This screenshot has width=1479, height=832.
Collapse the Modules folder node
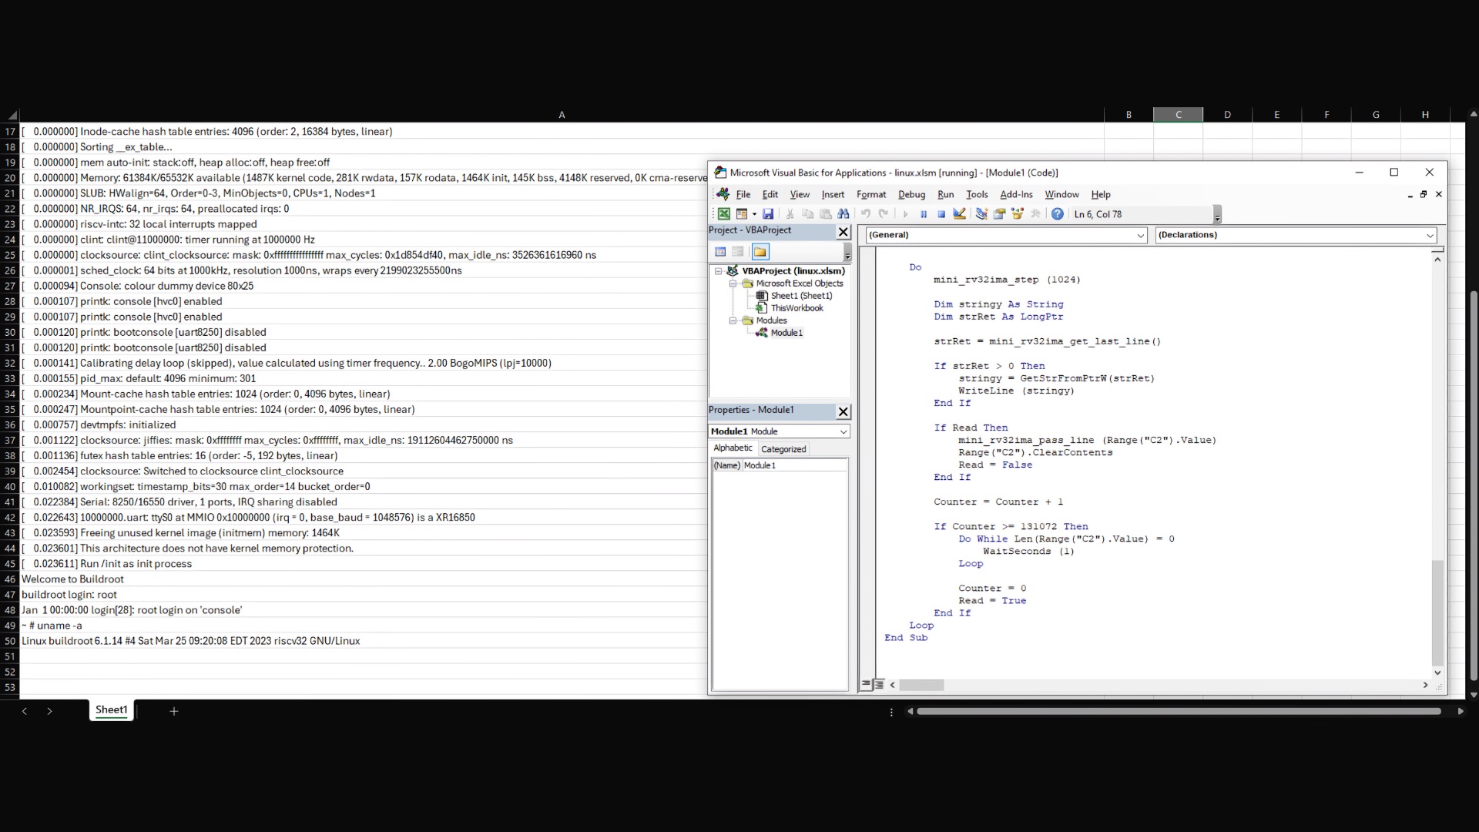(x=733, y=320)
